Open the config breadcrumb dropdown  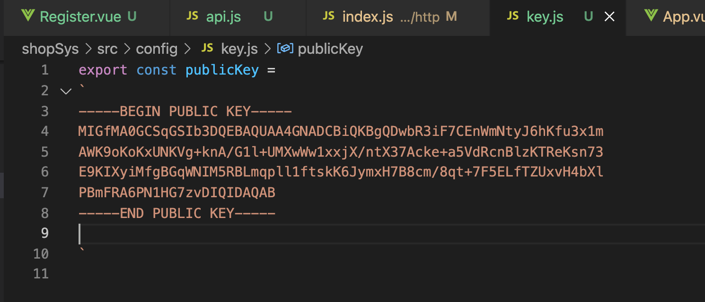[156, 49]
